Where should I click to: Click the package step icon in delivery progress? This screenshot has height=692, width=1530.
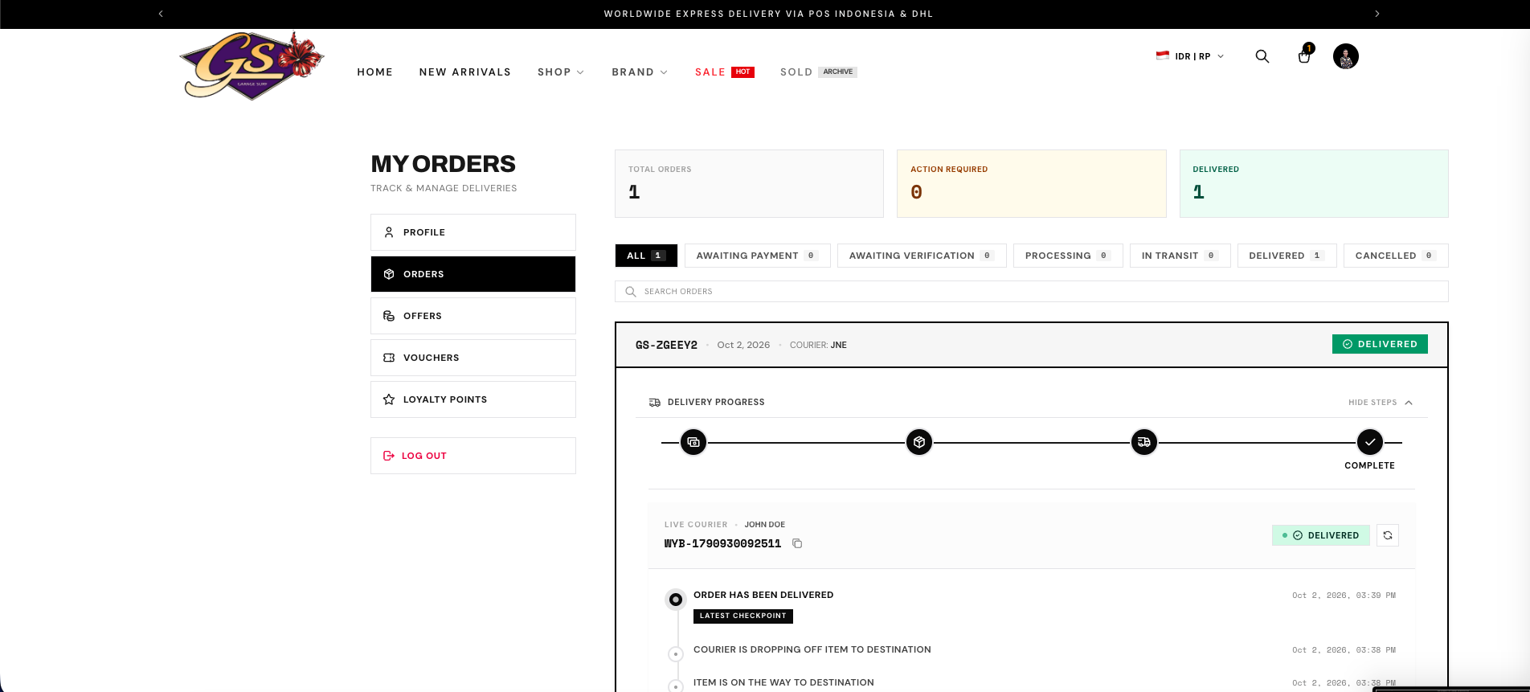(919, 442)
